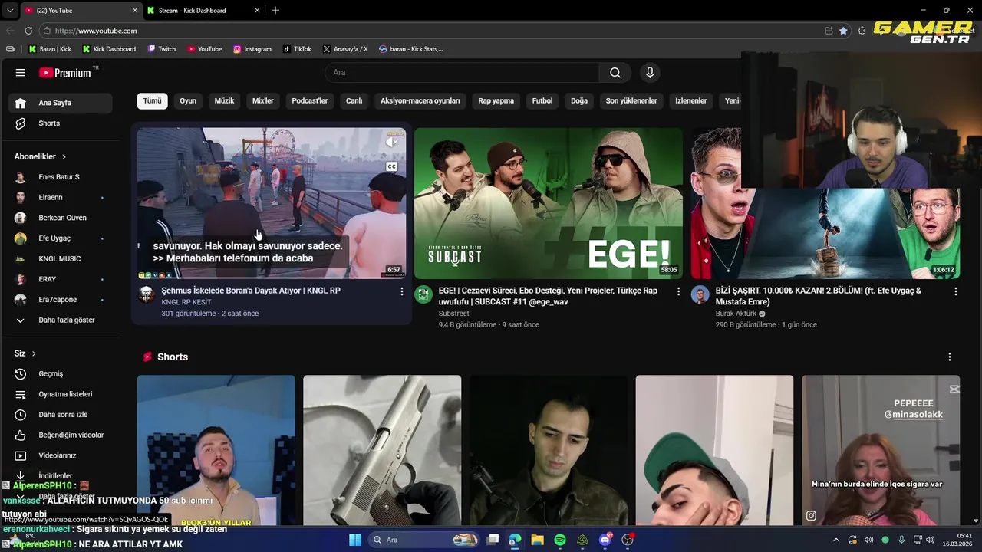Viewport: 982px width, 552px height.
Task: Open Kick Dashboard bookmark
Action: pos(108,49)
